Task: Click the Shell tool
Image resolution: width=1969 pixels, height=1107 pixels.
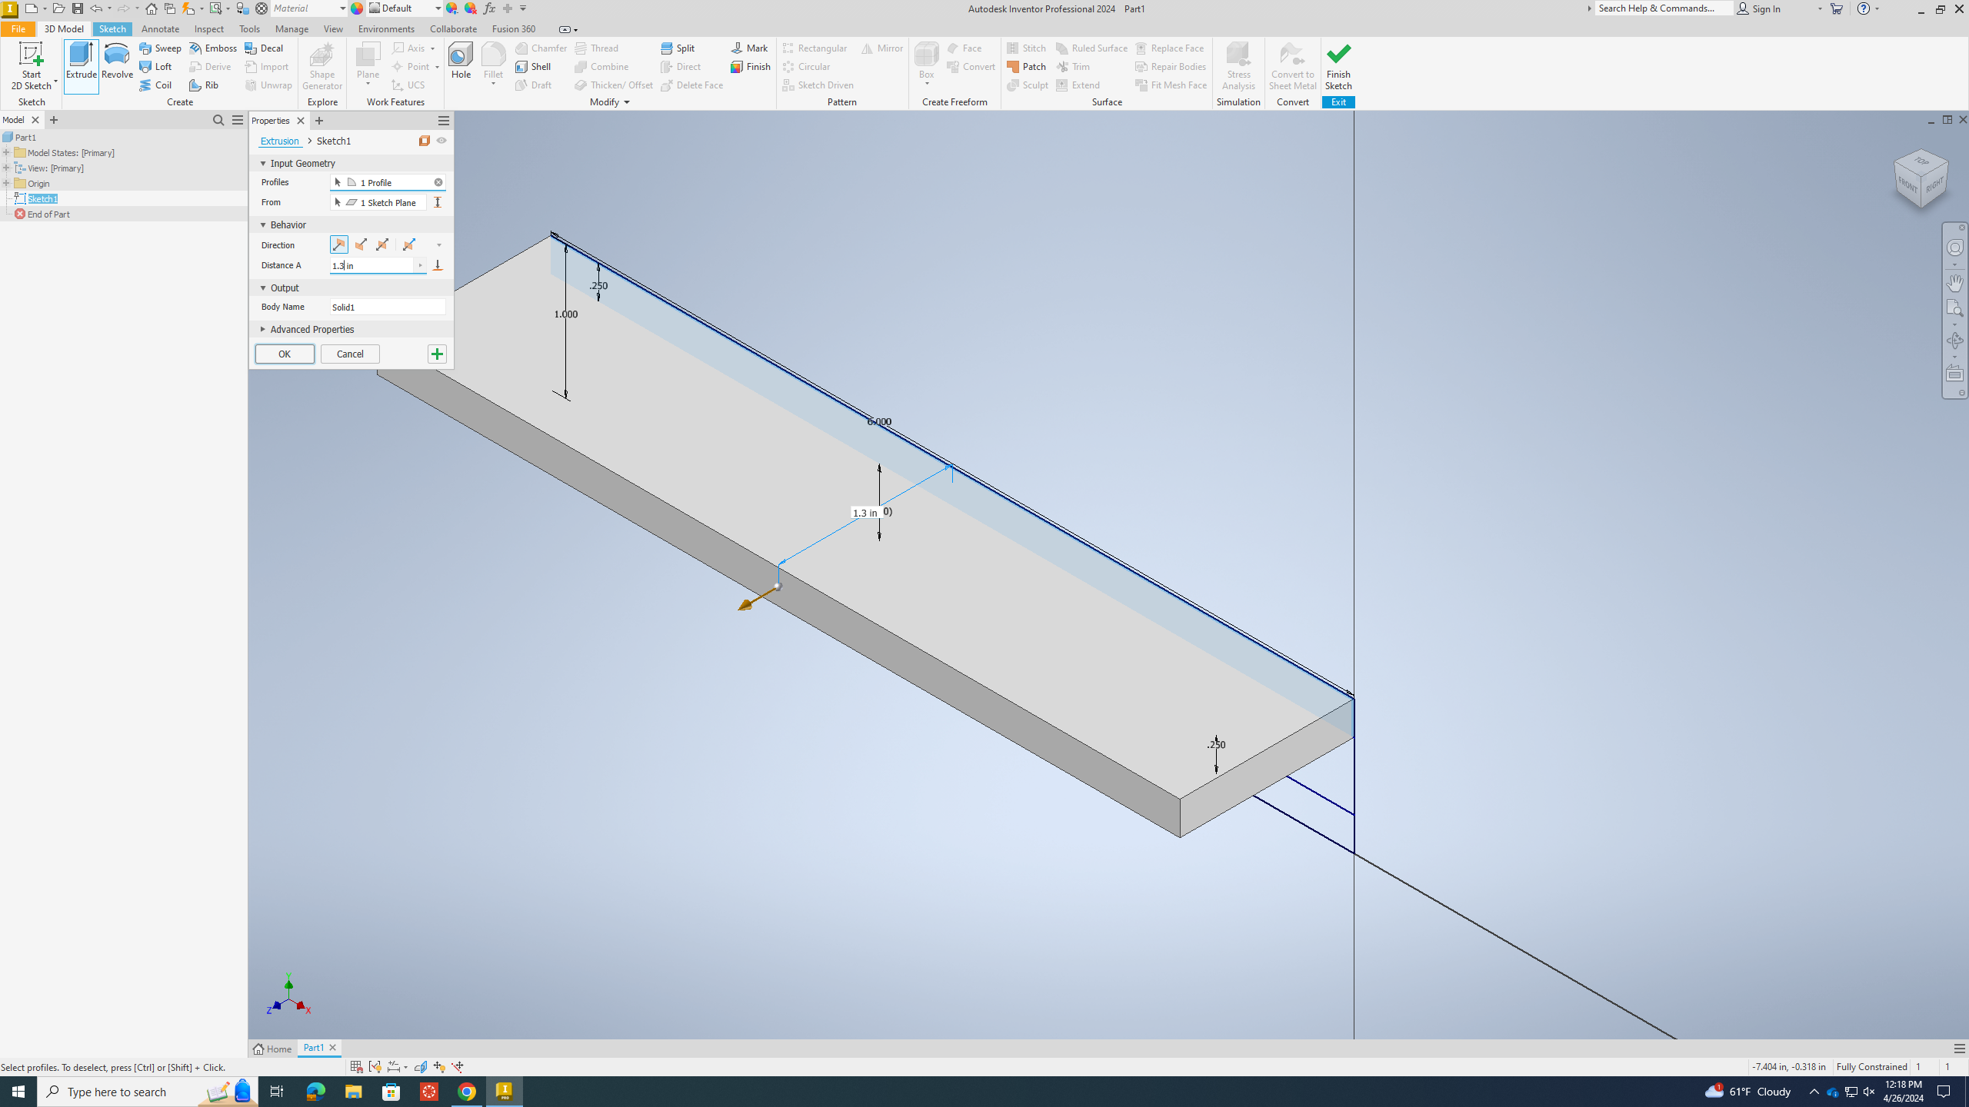Action: pyautogui.click(x=533, y=66)
